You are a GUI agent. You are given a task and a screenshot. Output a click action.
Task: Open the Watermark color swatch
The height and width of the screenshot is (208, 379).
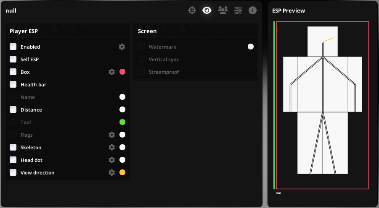pyautogui.click(x=251, y=47)
